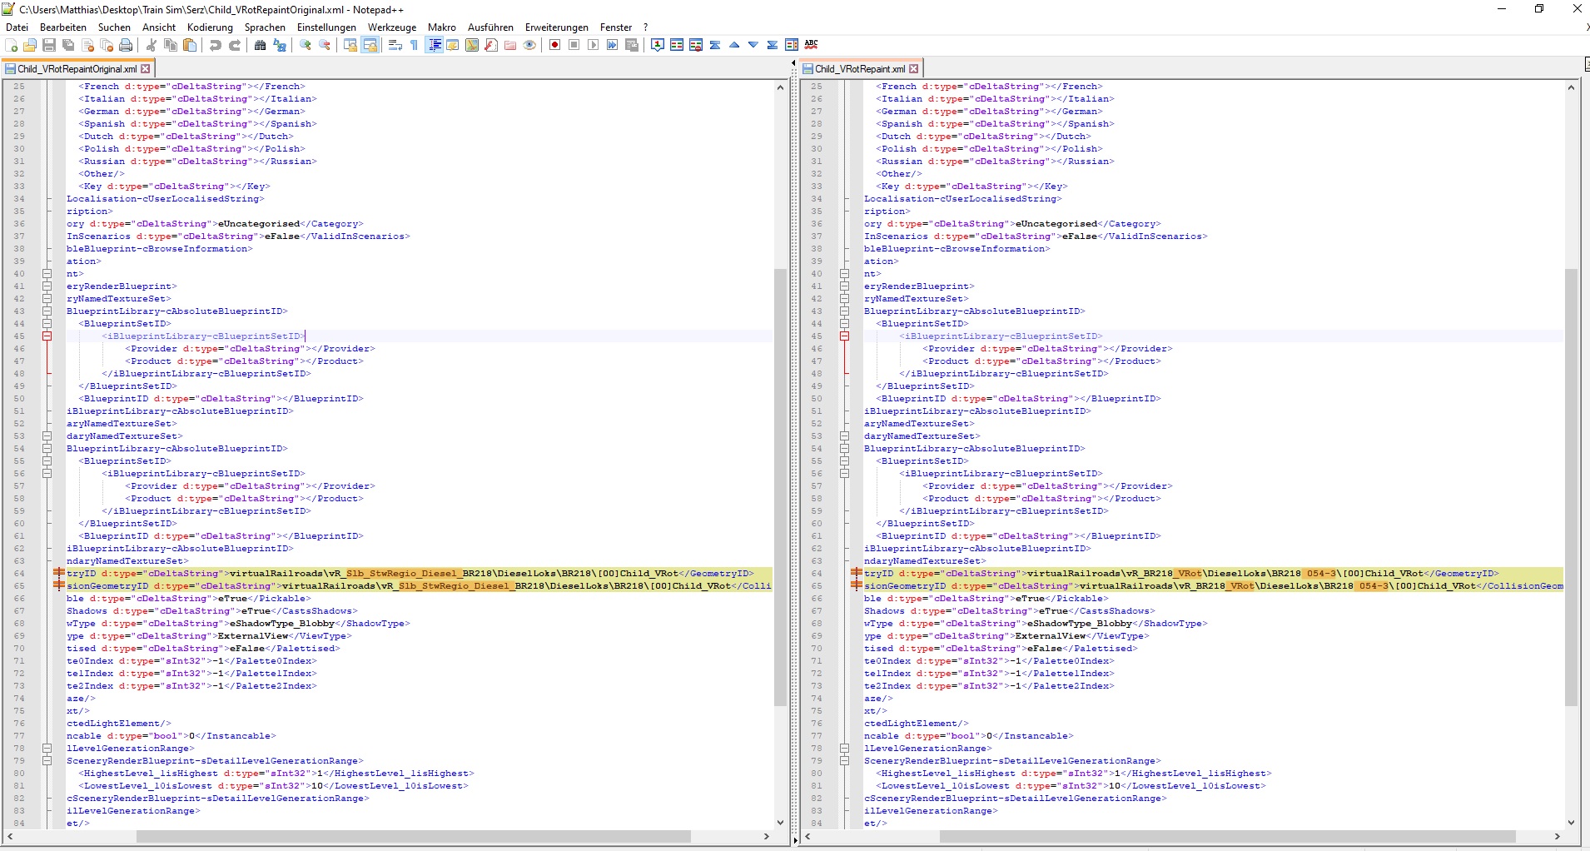Click the Zoom in toolbar icon
Screen dimensions: 1590x851
(x=306, y=45)
